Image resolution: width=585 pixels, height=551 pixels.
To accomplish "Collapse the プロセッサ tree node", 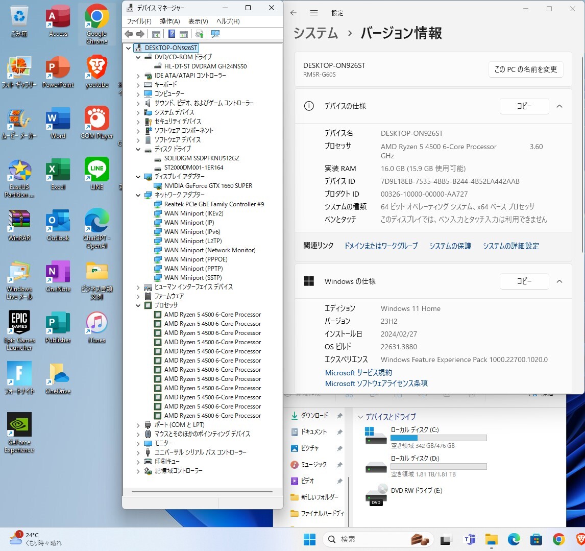I will coord(138,306).
